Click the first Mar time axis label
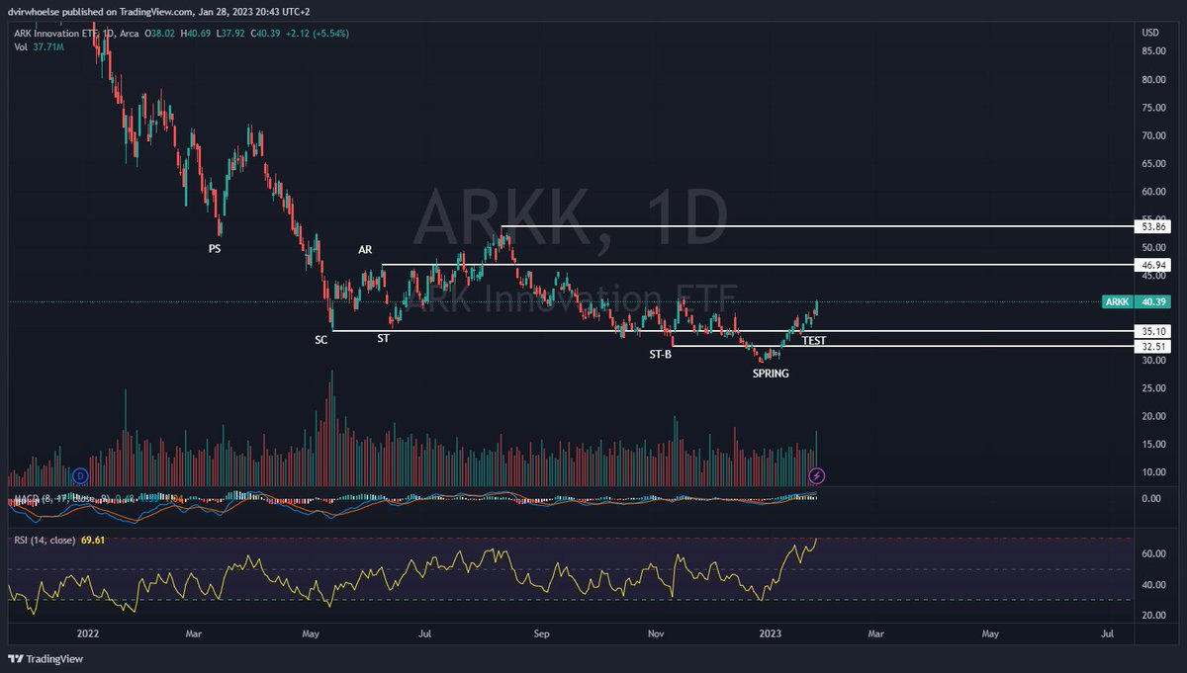Screen dimensions: 1187x673 (x=194, y=633)
